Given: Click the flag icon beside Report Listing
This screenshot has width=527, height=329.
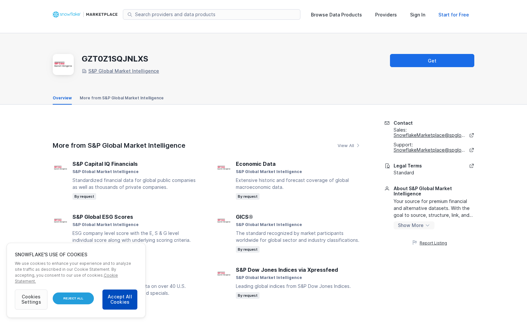Looking at the screenshot, I should [x=415, y=243].
